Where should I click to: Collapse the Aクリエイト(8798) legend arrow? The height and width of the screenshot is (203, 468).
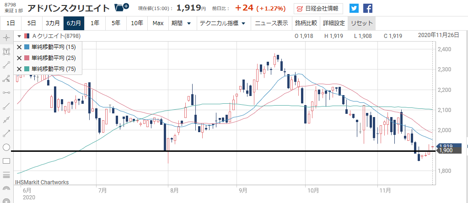tap(19, 36)
